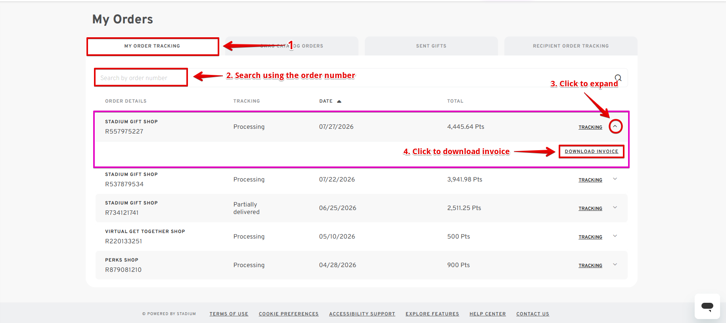The width and height of the screenshot is (726, 323).
Task: Select order number R537879534
Action: tap(124, 184)
